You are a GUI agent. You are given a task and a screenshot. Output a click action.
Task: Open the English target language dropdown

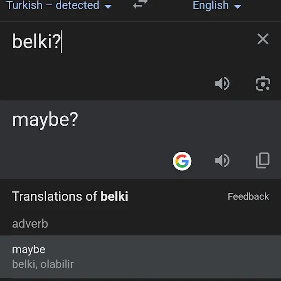[217, 5]
